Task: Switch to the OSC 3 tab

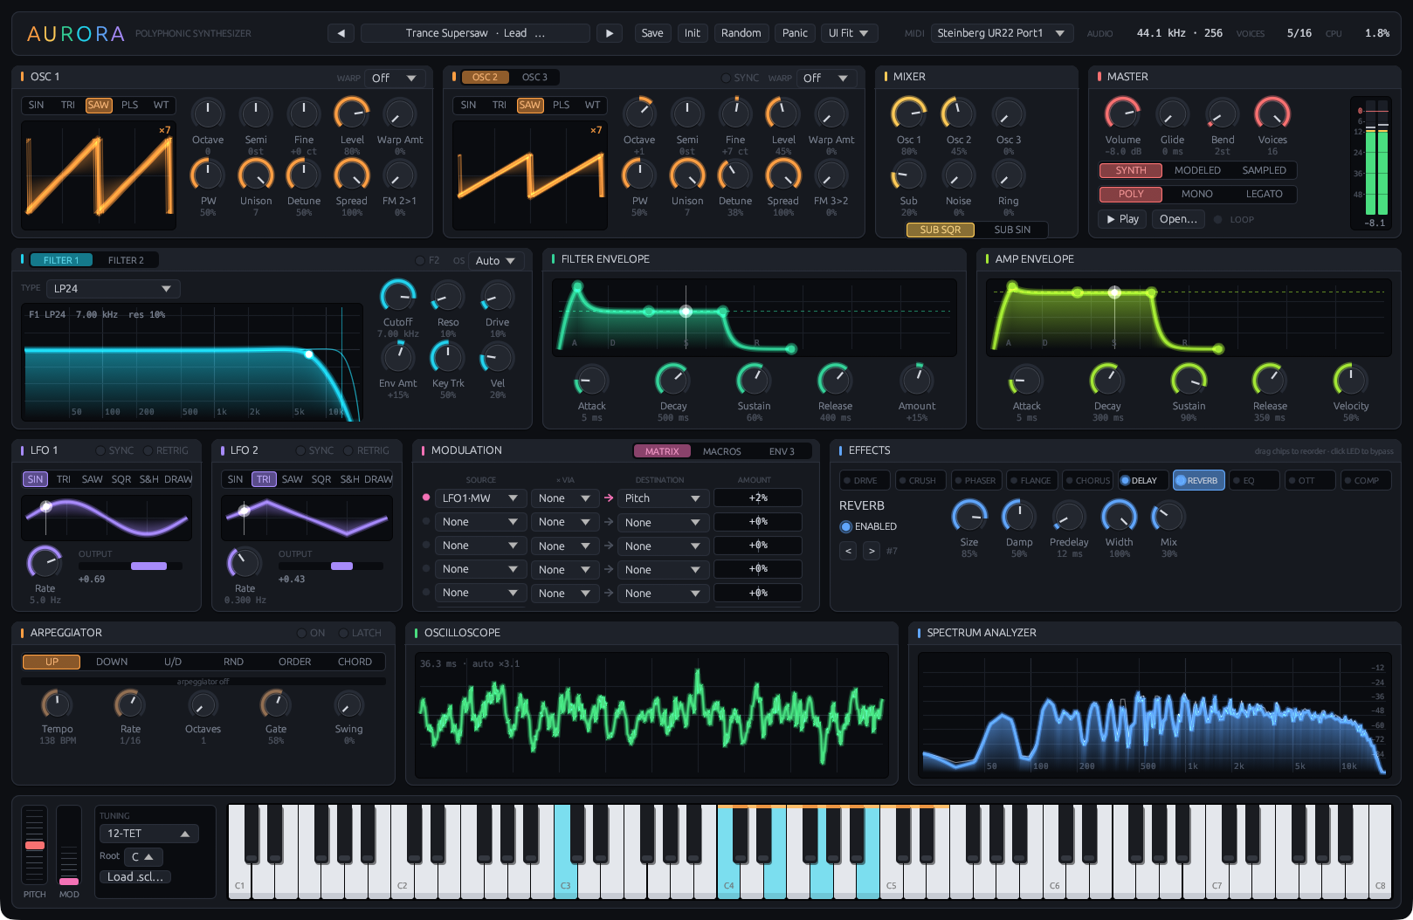Action: pos(534,78)
